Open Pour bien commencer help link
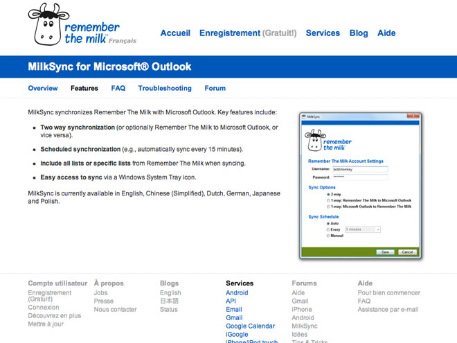Image resolution: width=457 pixels, height=343 pixels. point(389,293)
